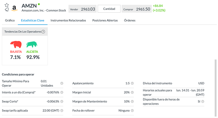Click Vender button at 2963.03

click(83, 9)
